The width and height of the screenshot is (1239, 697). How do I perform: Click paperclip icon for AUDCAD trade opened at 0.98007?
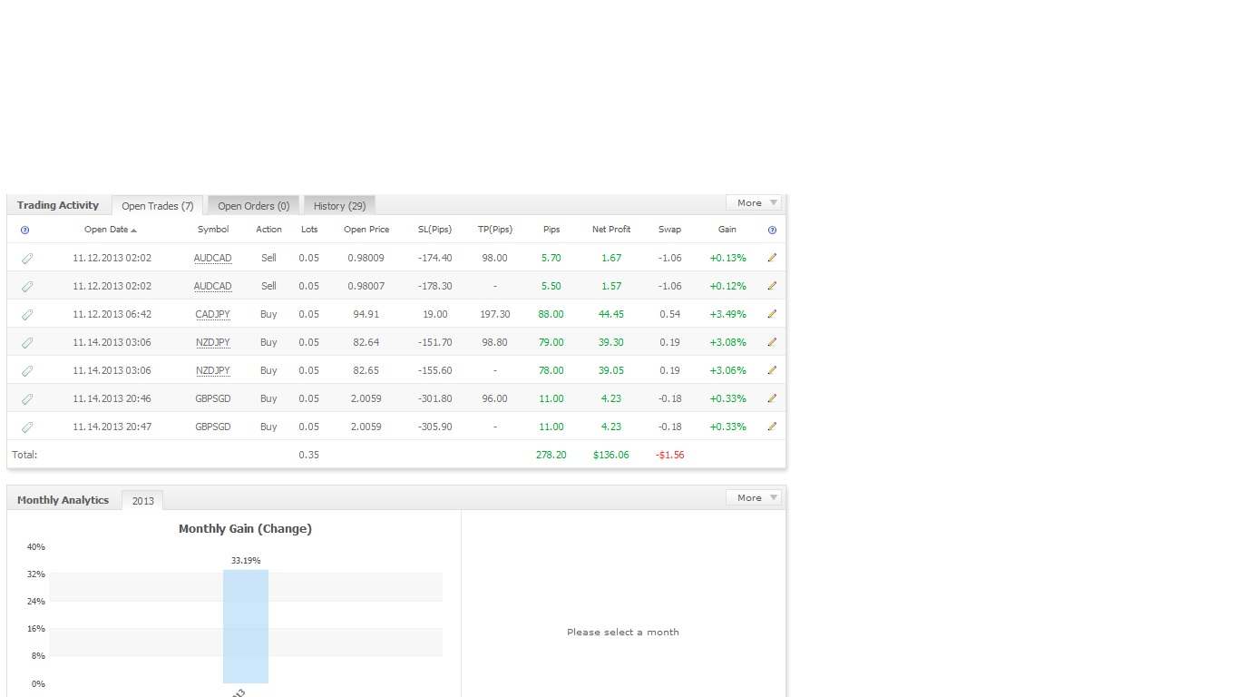point(27,287)
